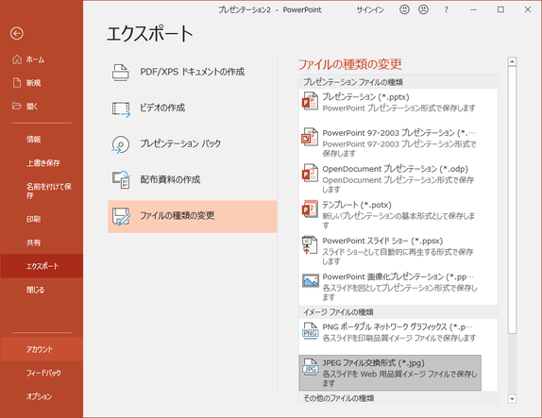542x418 pixels.
Task: Select JPEG file interchange format option
Action: (390, 373)
